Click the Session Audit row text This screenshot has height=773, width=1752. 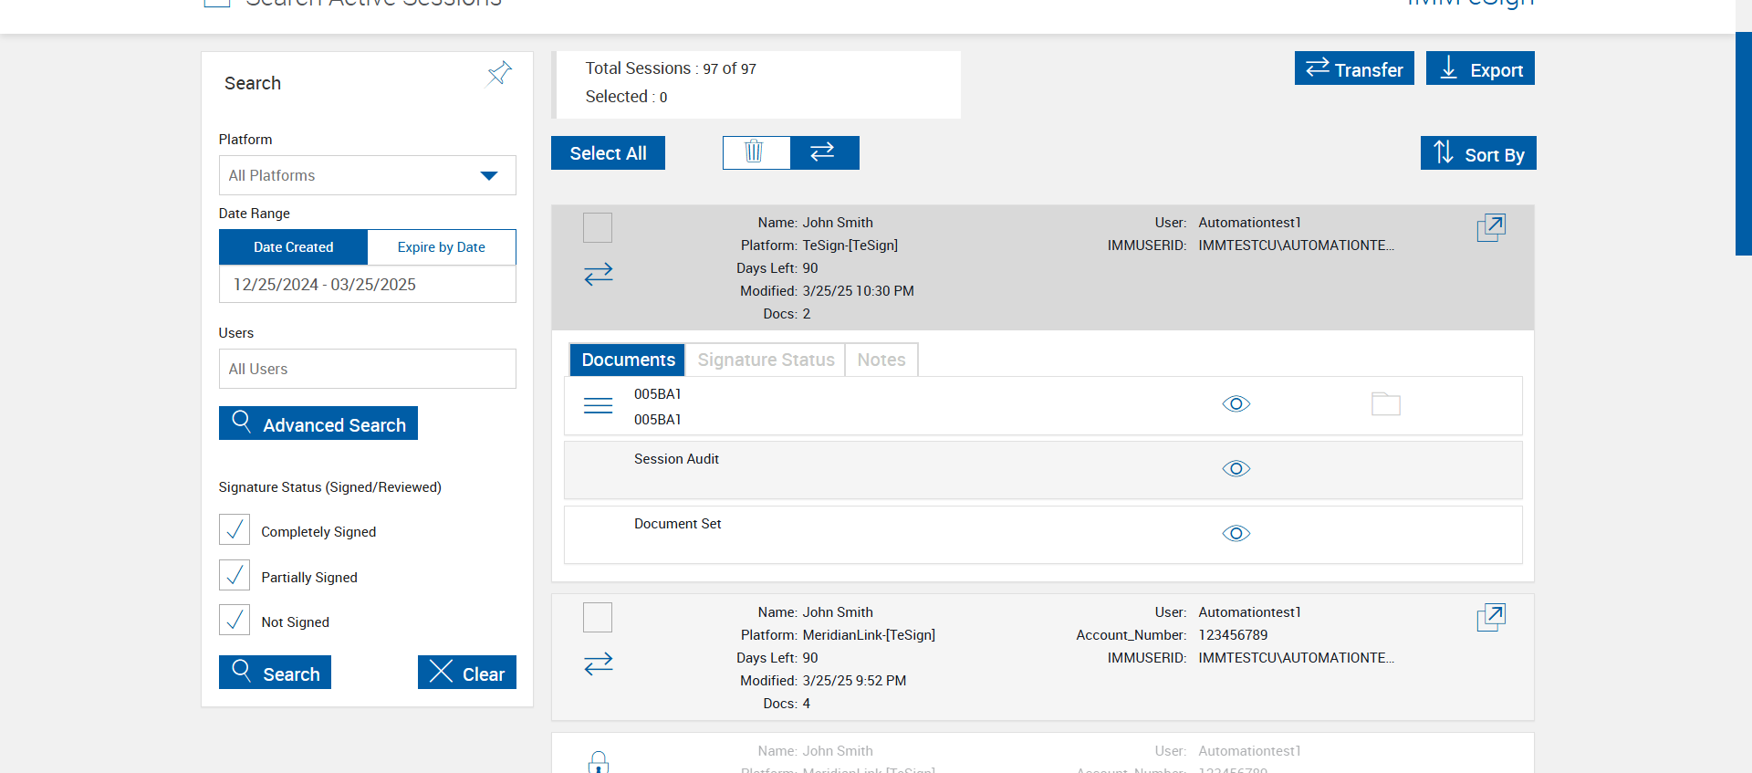pyautogui.click(x=676, y=459)
